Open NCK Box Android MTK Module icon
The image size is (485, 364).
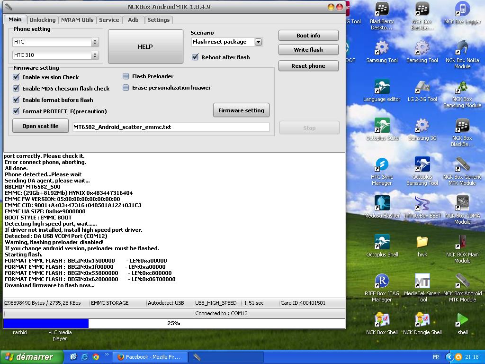coord(462,288)
